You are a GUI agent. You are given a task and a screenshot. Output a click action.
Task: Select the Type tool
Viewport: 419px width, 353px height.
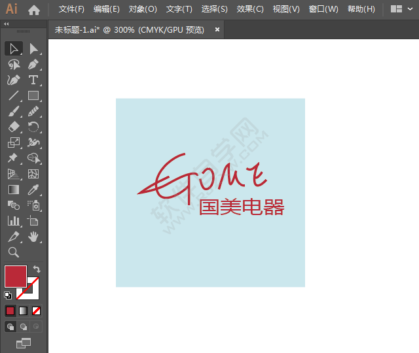tap(33, 80)
